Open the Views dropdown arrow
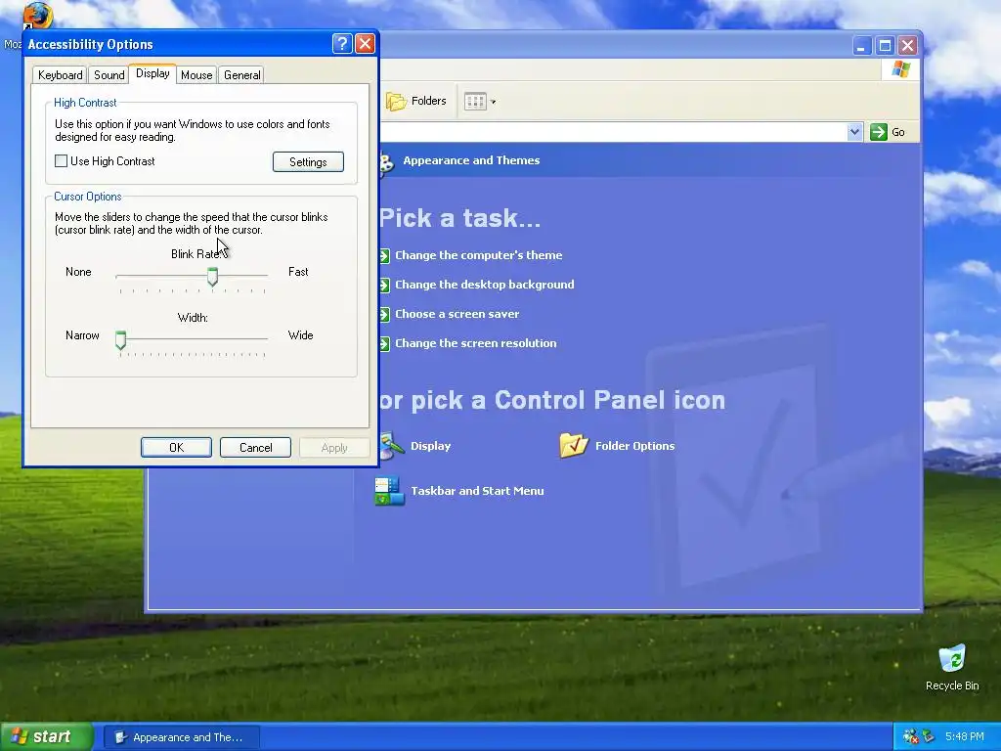This screenshot has height=751, width=1001. [493, 102]
